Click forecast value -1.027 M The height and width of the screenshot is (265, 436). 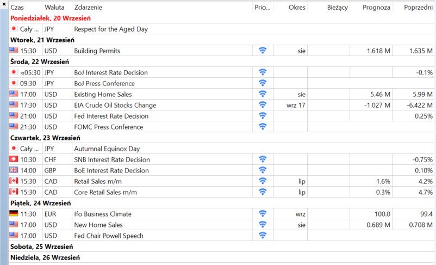click(x=377, y=105)
